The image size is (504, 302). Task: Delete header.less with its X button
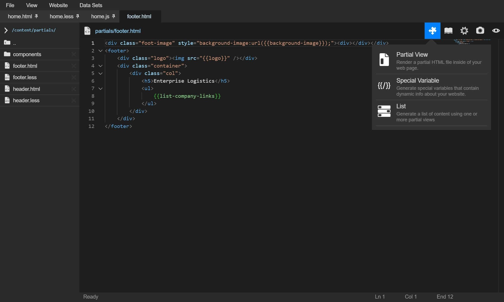click(74, 100)
